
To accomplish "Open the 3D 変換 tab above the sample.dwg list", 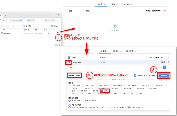I will click(x=117, y=51).
